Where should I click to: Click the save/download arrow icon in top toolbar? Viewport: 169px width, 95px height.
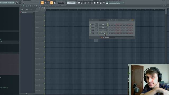click(x=107, y=3)
